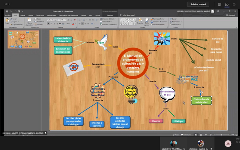Expand Dirección del texto dropdown
This screenshot has width=240, height=150.
point(108,19)
